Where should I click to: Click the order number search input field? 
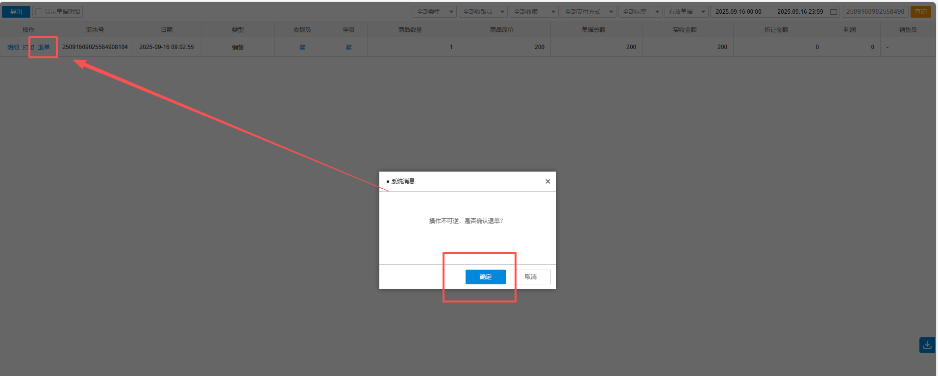point(875,12)
